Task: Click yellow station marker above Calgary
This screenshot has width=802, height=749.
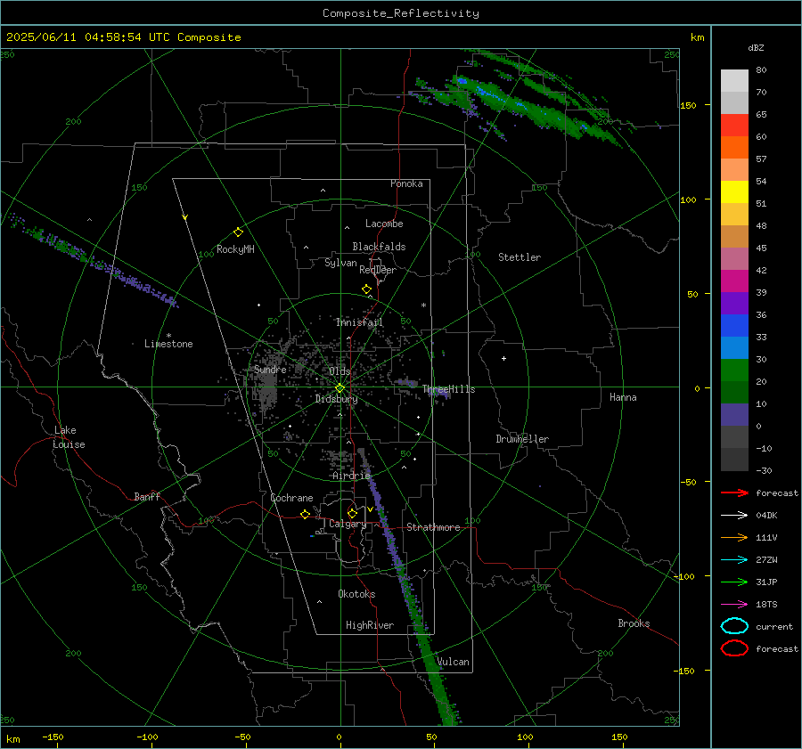Action: click(x=352, y=513)
